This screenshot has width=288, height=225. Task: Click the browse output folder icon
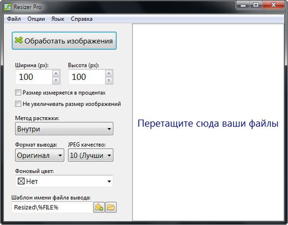[111, 207]
